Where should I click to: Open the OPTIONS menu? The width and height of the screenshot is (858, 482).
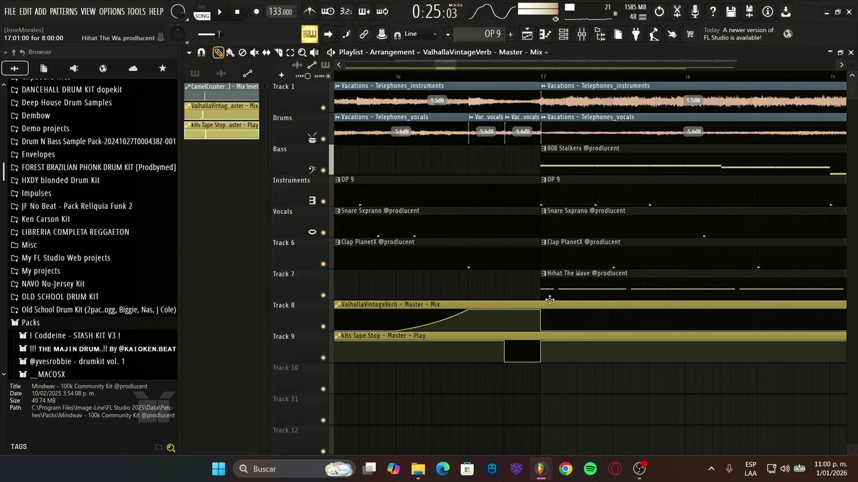112,11
